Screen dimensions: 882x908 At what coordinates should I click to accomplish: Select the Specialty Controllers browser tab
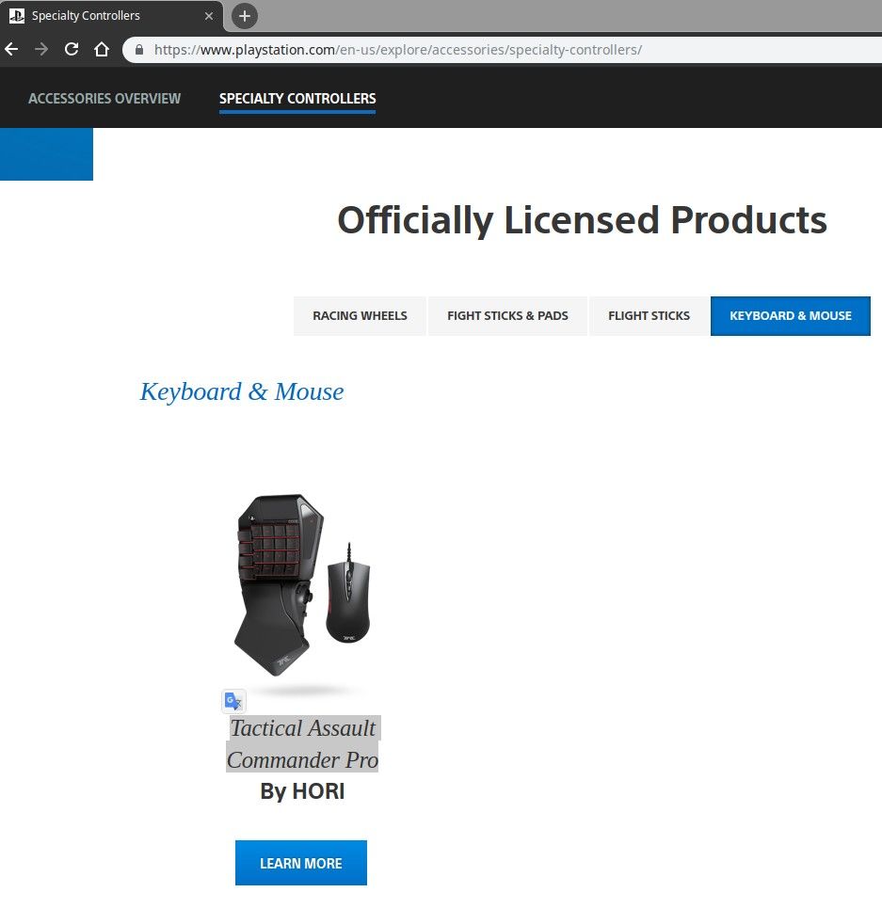(111, 16)
